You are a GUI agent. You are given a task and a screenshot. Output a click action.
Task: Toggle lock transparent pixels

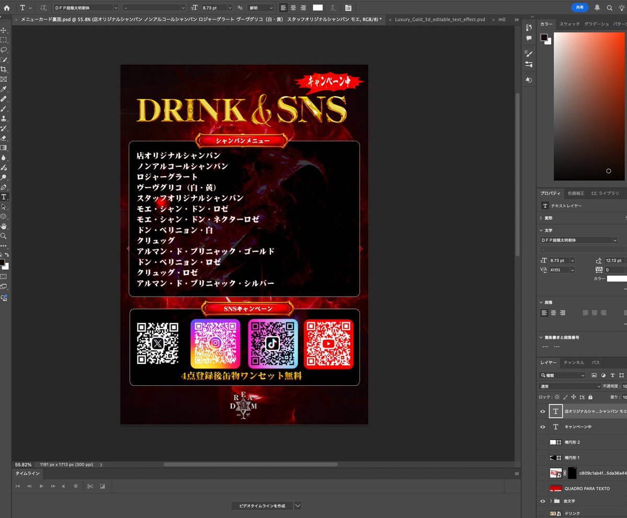pyautogui.click(x=557, y=397)
